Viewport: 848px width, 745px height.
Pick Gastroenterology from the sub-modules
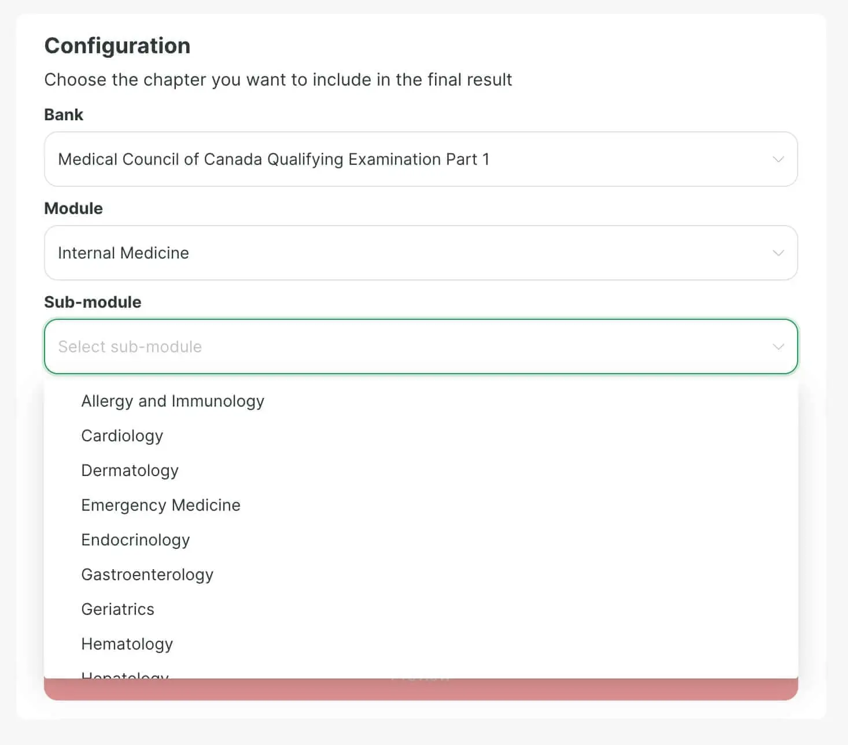click(148, 574)
